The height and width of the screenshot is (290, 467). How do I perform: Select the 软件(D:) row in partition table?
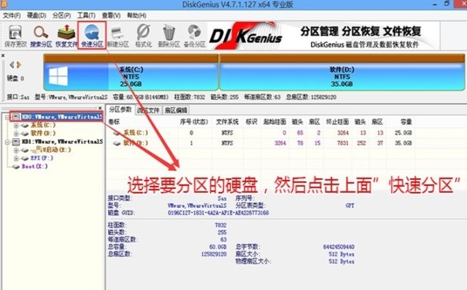point(261,144)
